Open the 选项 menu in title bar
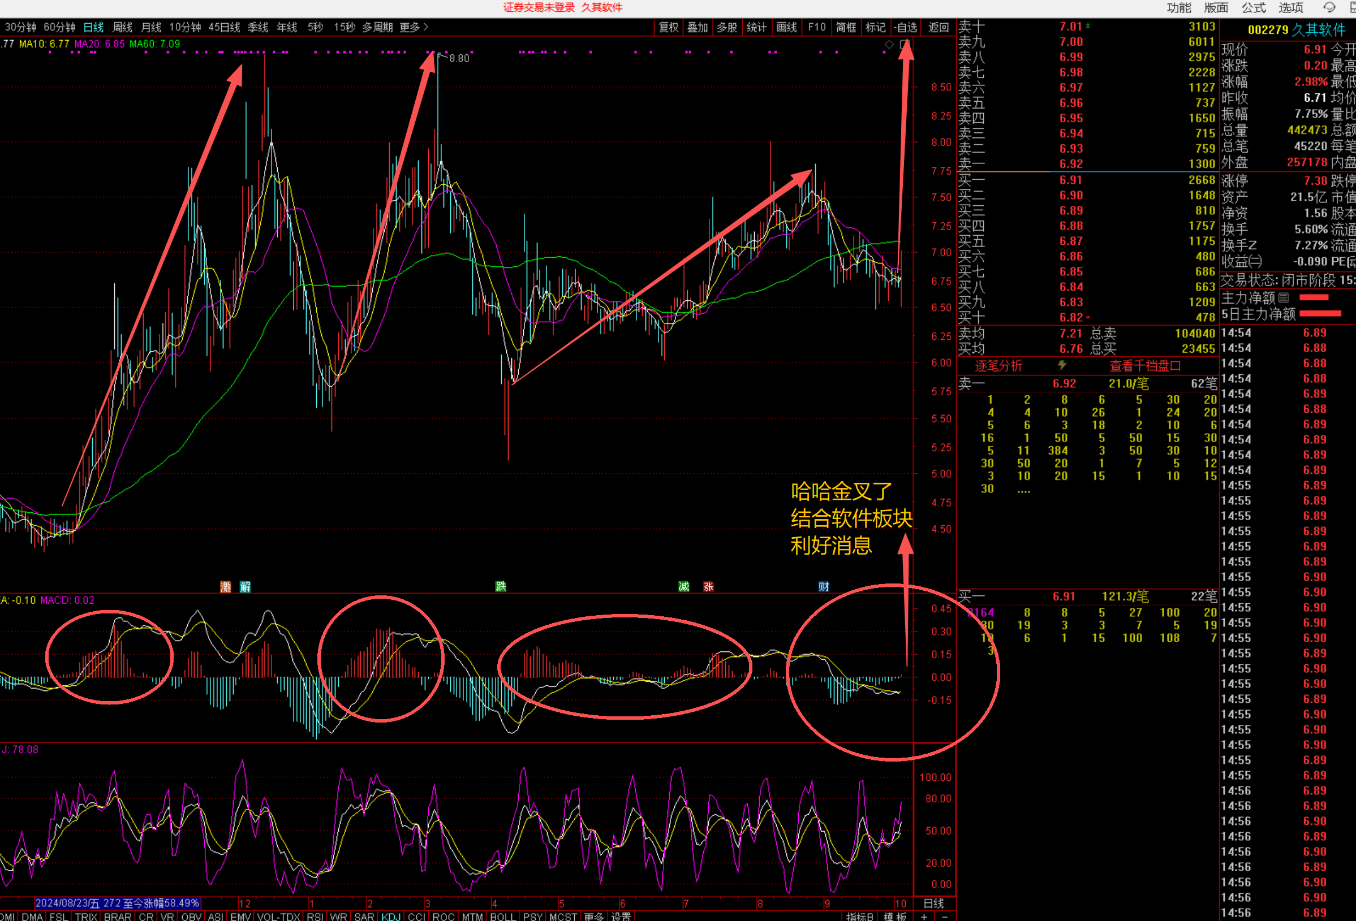1356x921 pixels. (1290, 7)
